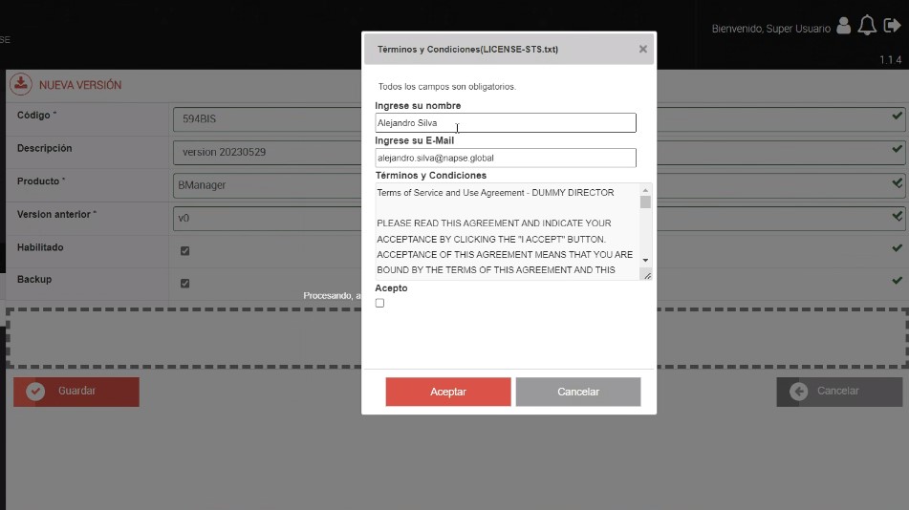
Task: Check the Acepto checkbox
Action: click(379, 304)
